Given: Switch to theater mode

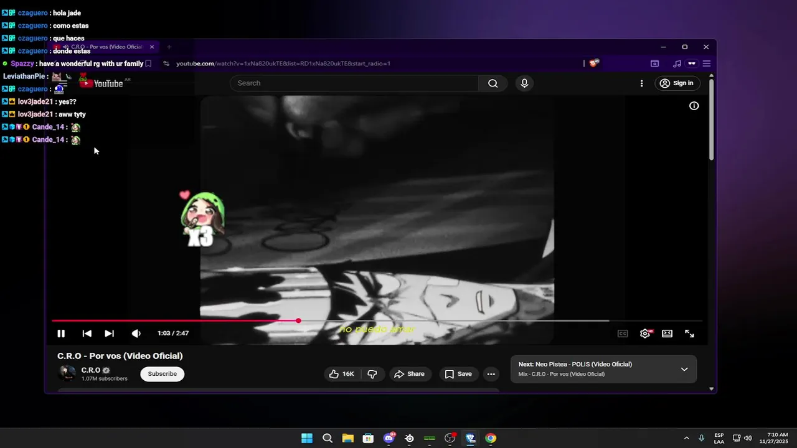Looking at the screenshot, I should tap(667, 334).
